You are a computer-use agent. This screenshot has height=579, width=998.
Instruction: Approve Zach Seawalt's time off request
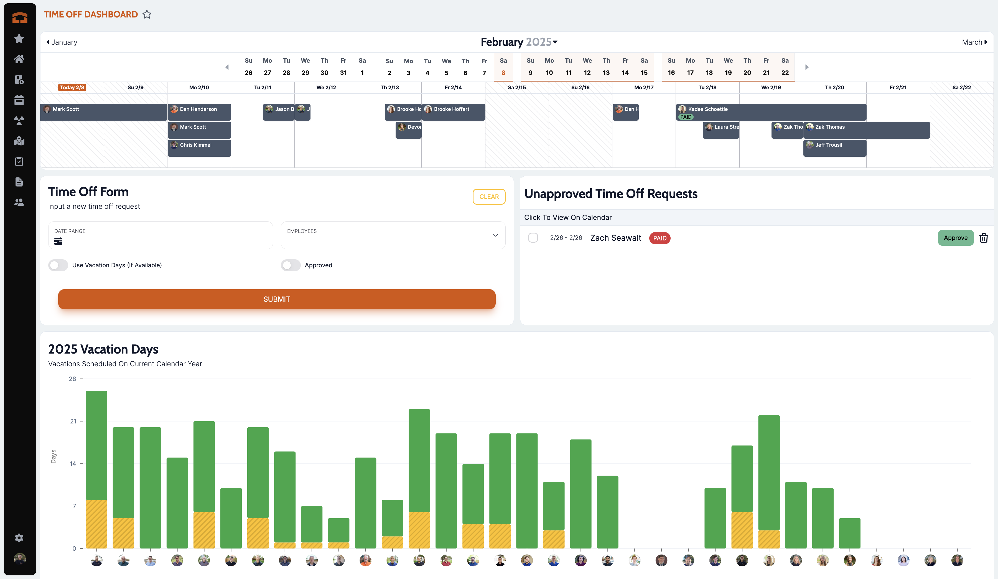(955, 238)
